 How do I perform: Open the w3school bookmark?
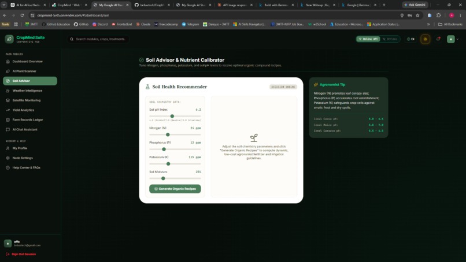click(x=317, y=24)
